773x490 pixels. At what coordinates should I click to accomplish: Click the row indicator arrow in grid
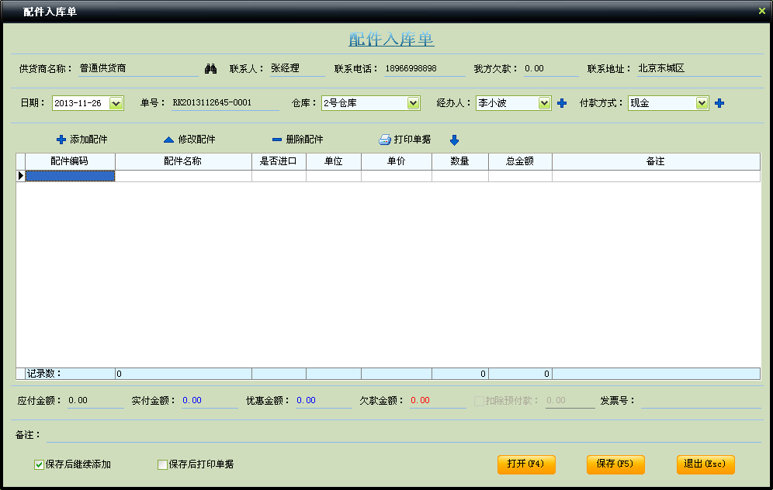tap(21, 176)
